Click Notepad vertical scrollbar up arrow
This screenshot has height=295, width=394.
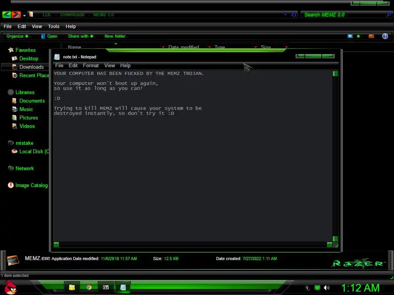point(335,73)
